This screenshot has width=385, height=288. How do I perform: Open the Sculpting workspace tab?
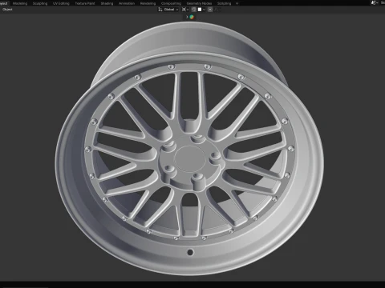(40, 3)
